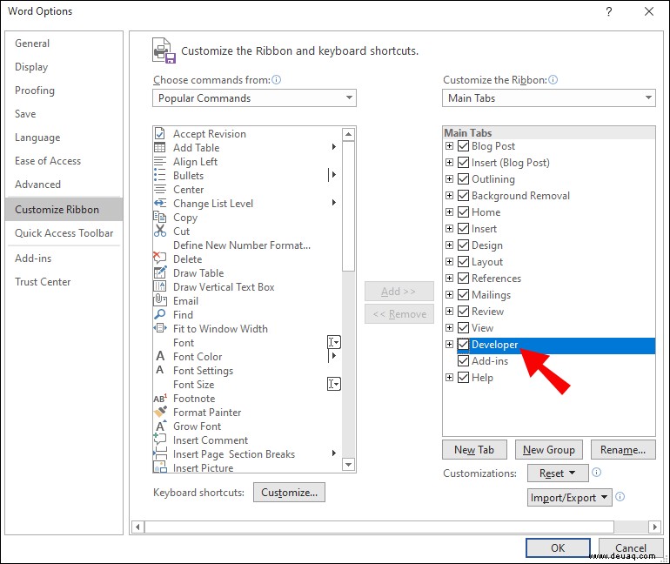
Task: Expand the Design tab node
Action: [x=449, y=245]
